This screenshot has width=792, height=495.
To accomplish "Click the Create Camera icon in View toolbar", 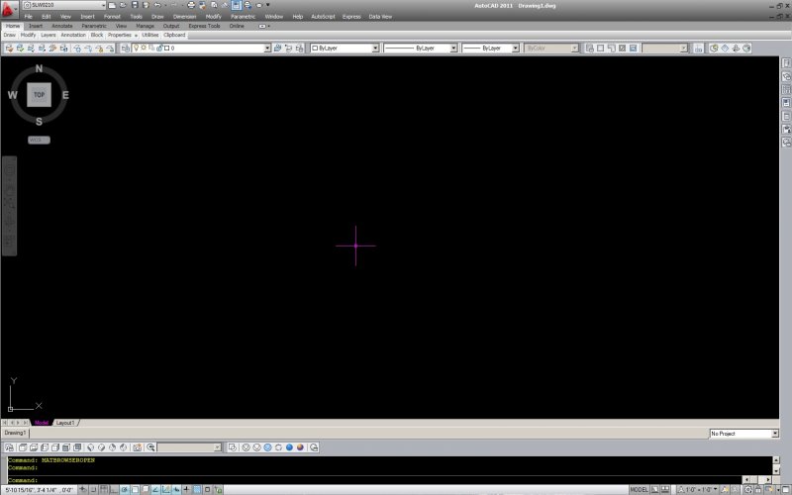I will pyautogui.click(x=138, y=447).
